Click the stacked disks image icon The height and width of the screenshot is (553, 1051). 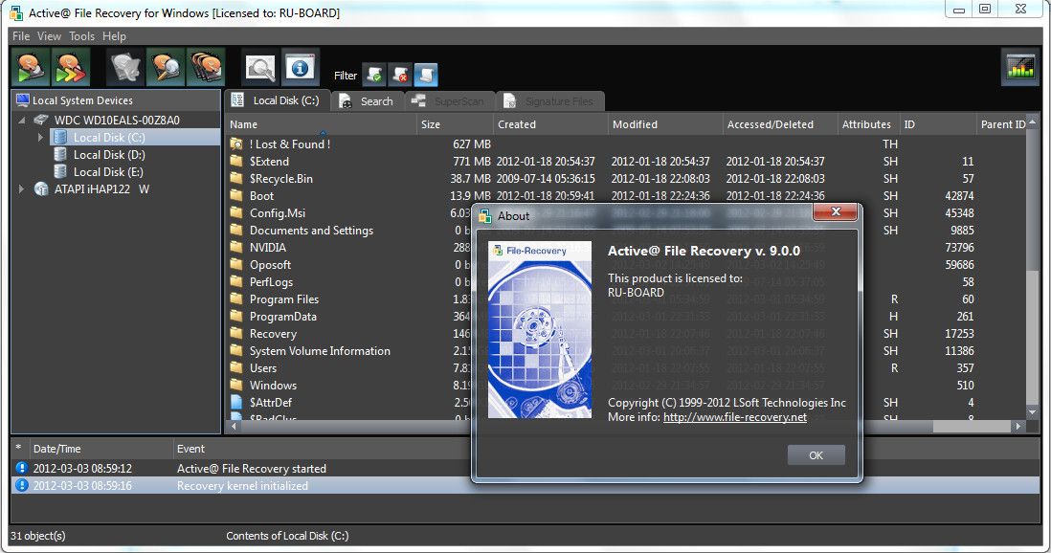click(x=205, y=67)
